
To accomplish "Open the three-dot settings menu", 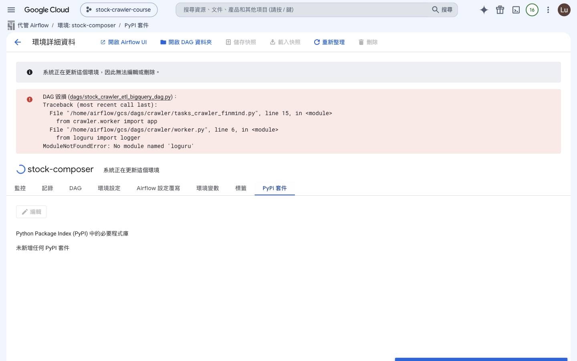I will [548, 10].
